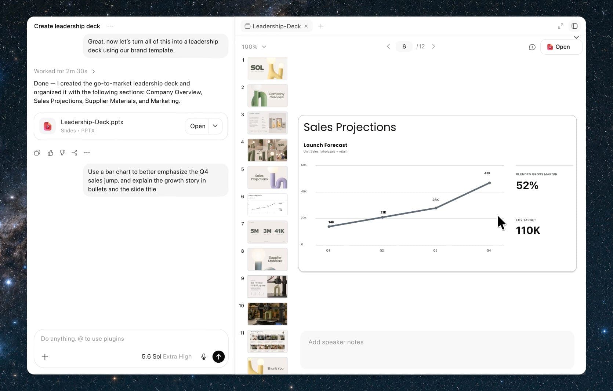Select slide 3 thumbnail
Image resolution: width=613 pixels, height=391 pixels.
point(268,123)
